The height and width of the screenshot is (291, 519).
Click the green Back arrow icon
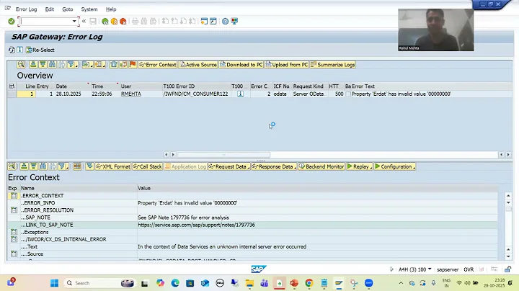click(105, 22)
